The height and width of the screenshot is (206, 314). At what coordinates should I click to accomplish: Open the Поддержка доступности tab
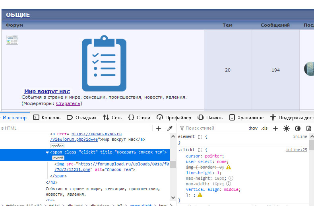292,118
